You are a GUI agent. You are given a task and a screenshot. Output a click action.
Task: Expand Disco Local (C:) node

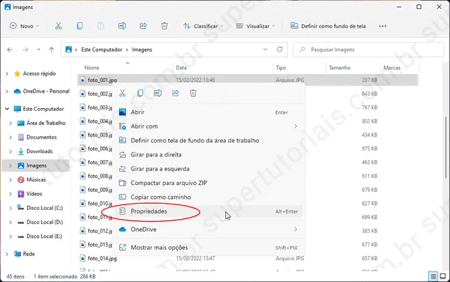[x=10, y=208]
